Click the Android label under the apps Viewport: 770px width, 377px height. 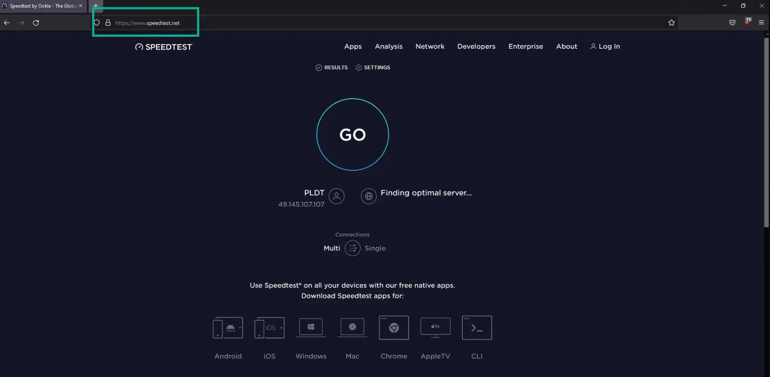[x=228, y=356]
